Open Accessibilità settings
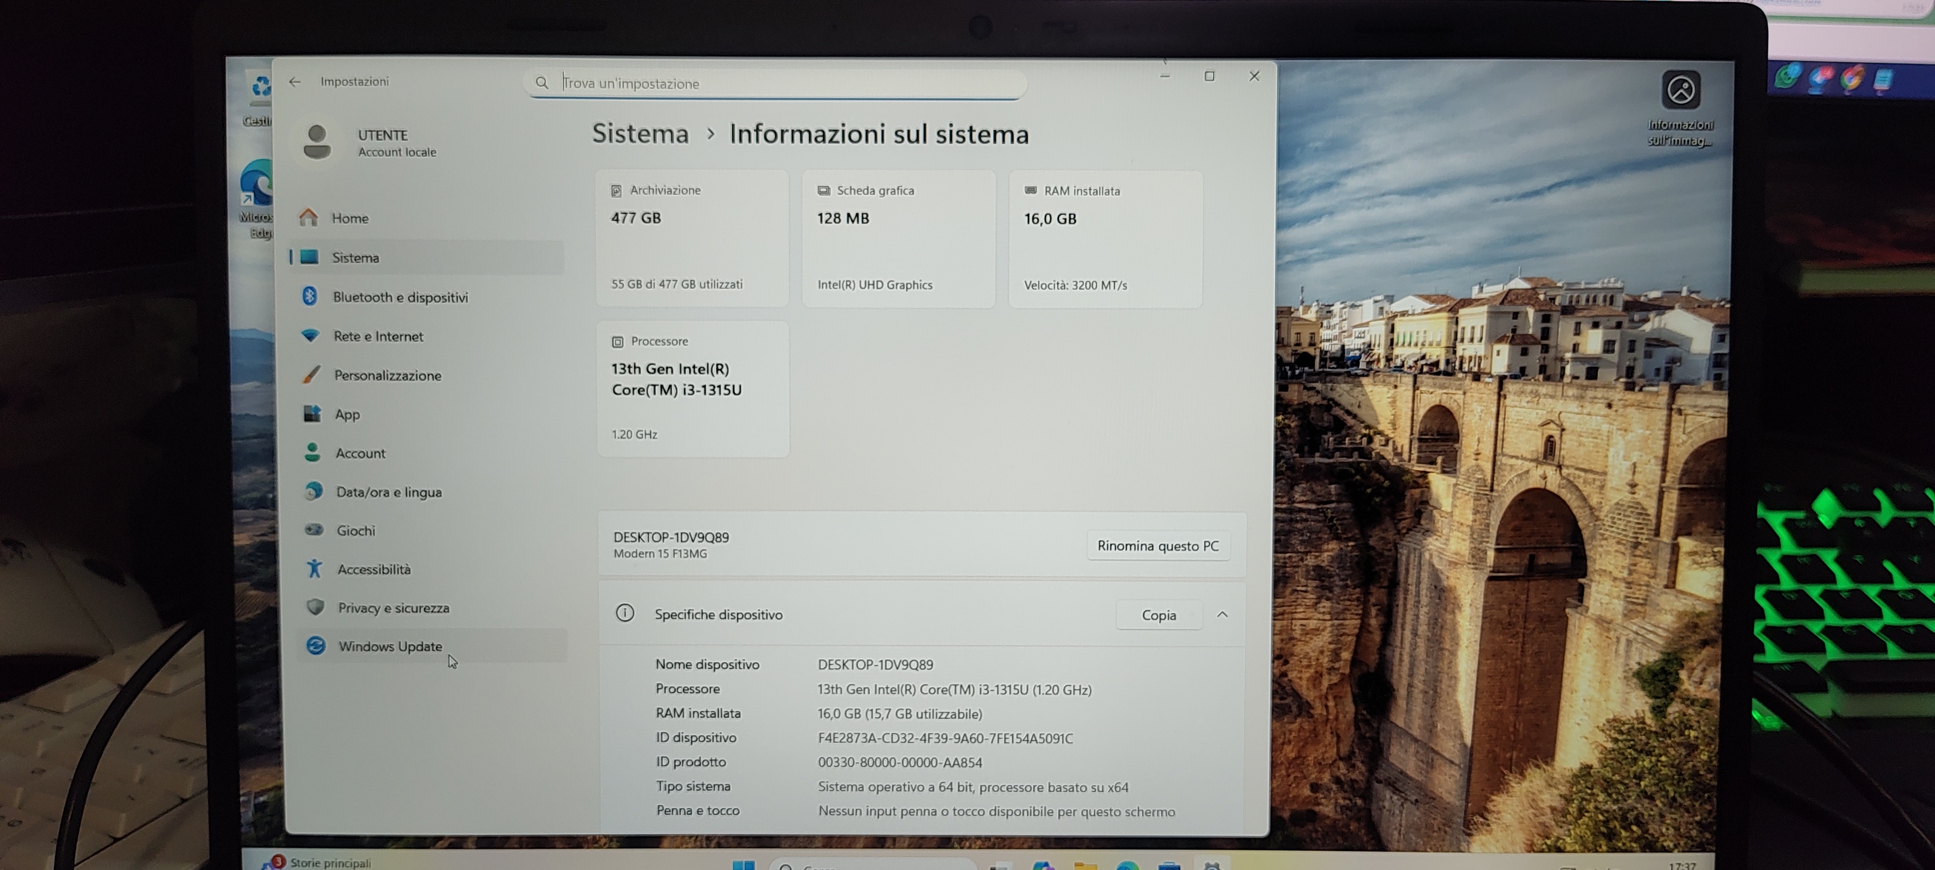Image resolution: width=1935 pixels, height=870 pixels. [373, 569]
